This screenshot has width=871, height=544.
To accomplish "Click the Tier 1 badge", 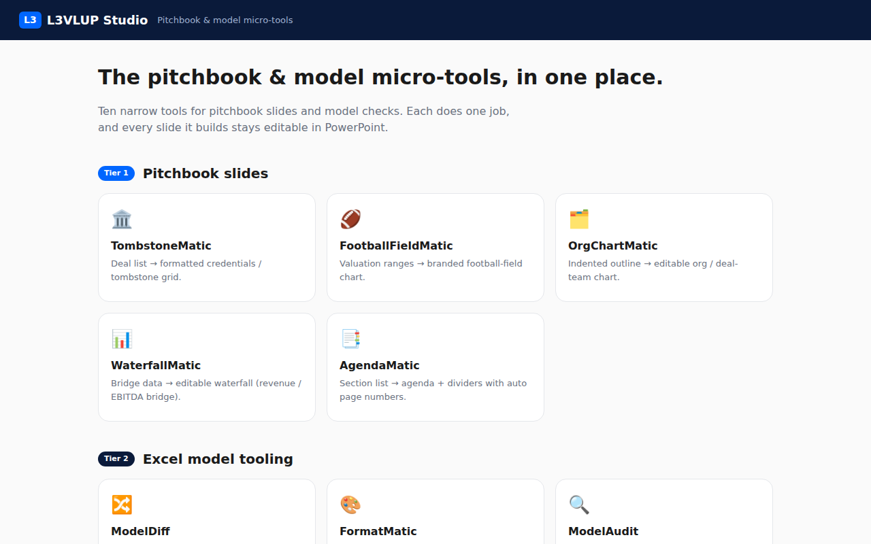I will [116, 173].
